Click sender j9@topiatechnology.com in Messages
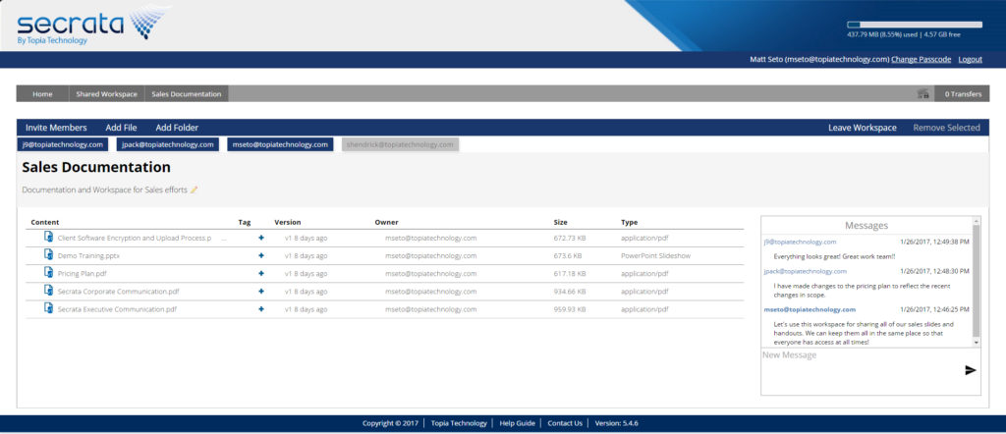The width and height of the screenshot is (1006, 434). [800, 243]
